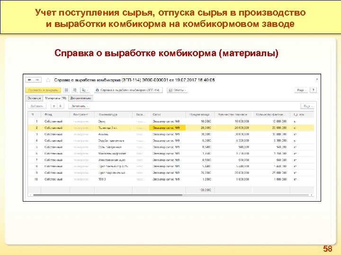Select Шрот соевый cell in row 8
This screenshot has height=255, width=341.
point(113,167)
